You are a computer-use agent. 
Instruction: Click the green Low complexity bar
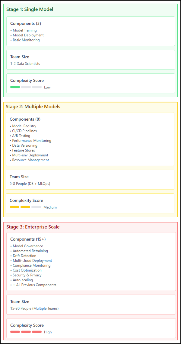point(15,87)
